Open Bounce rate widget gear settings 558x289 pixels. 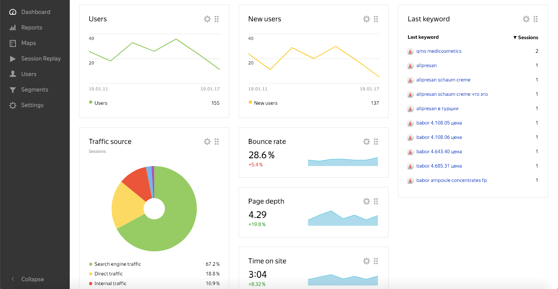[x=367, y=142]
